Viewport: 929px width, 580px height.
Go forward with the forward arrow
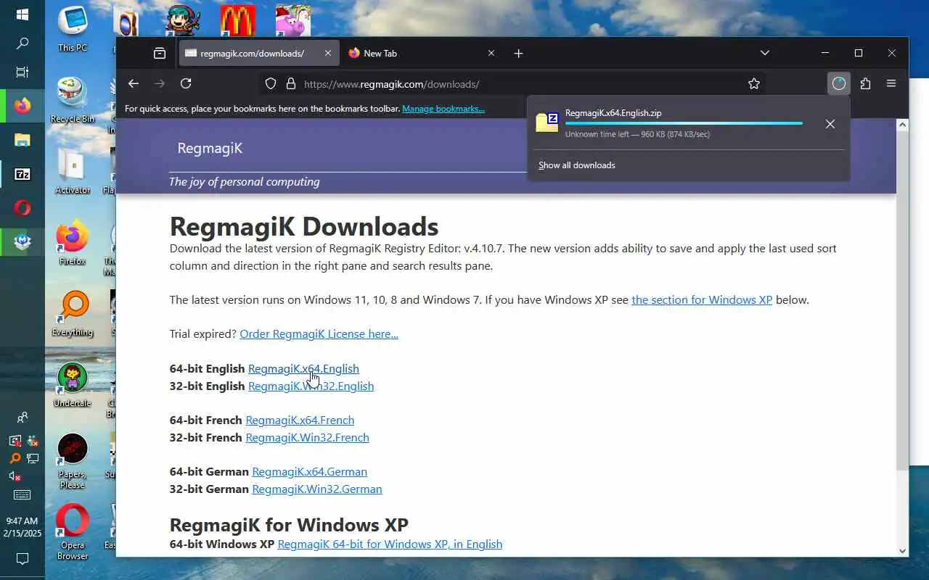coord(160,83)
